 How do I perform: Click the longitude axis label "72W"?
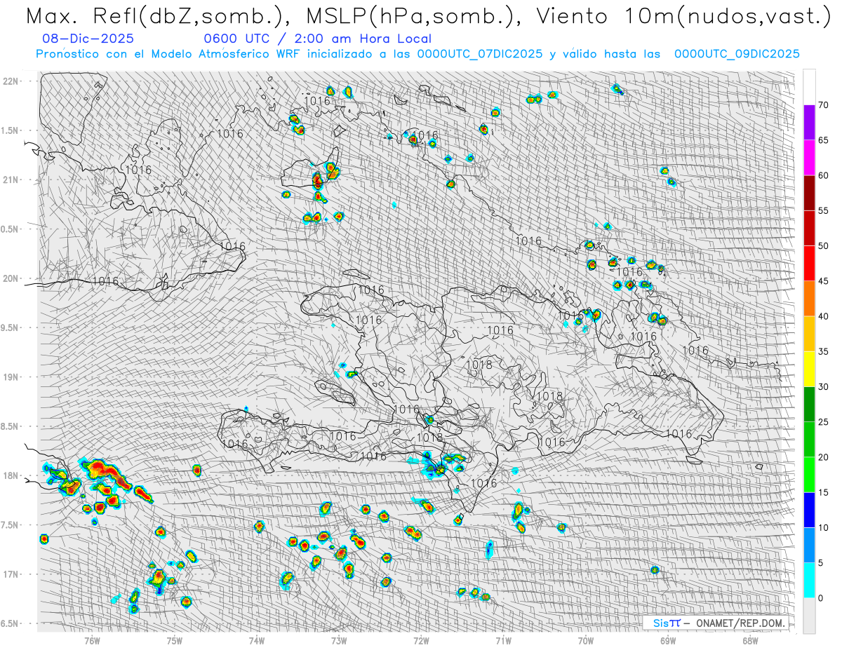(421, 640)
